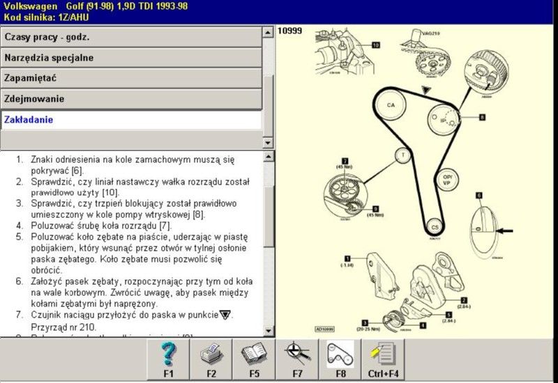The image size is (558, 383).
Task: Click reference marker 8 near the injection pump
Action: pos(482,117)
